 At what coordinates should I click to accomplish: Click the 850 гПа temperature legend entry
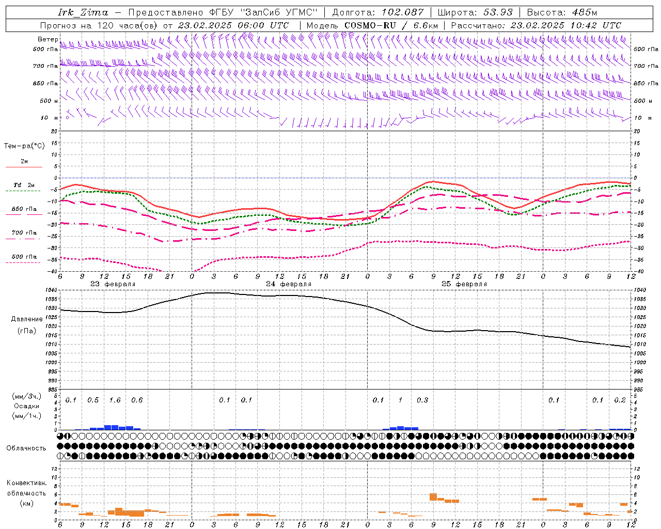(24, 209)
